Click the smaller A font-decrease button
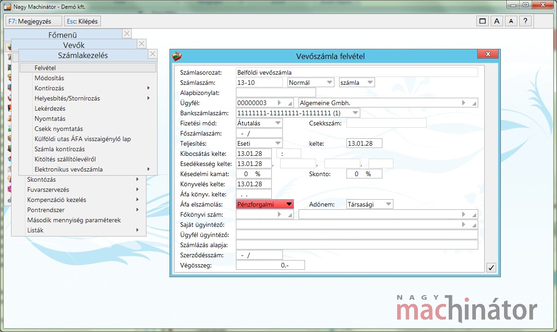The image size is (557, 332). (511, 21)
